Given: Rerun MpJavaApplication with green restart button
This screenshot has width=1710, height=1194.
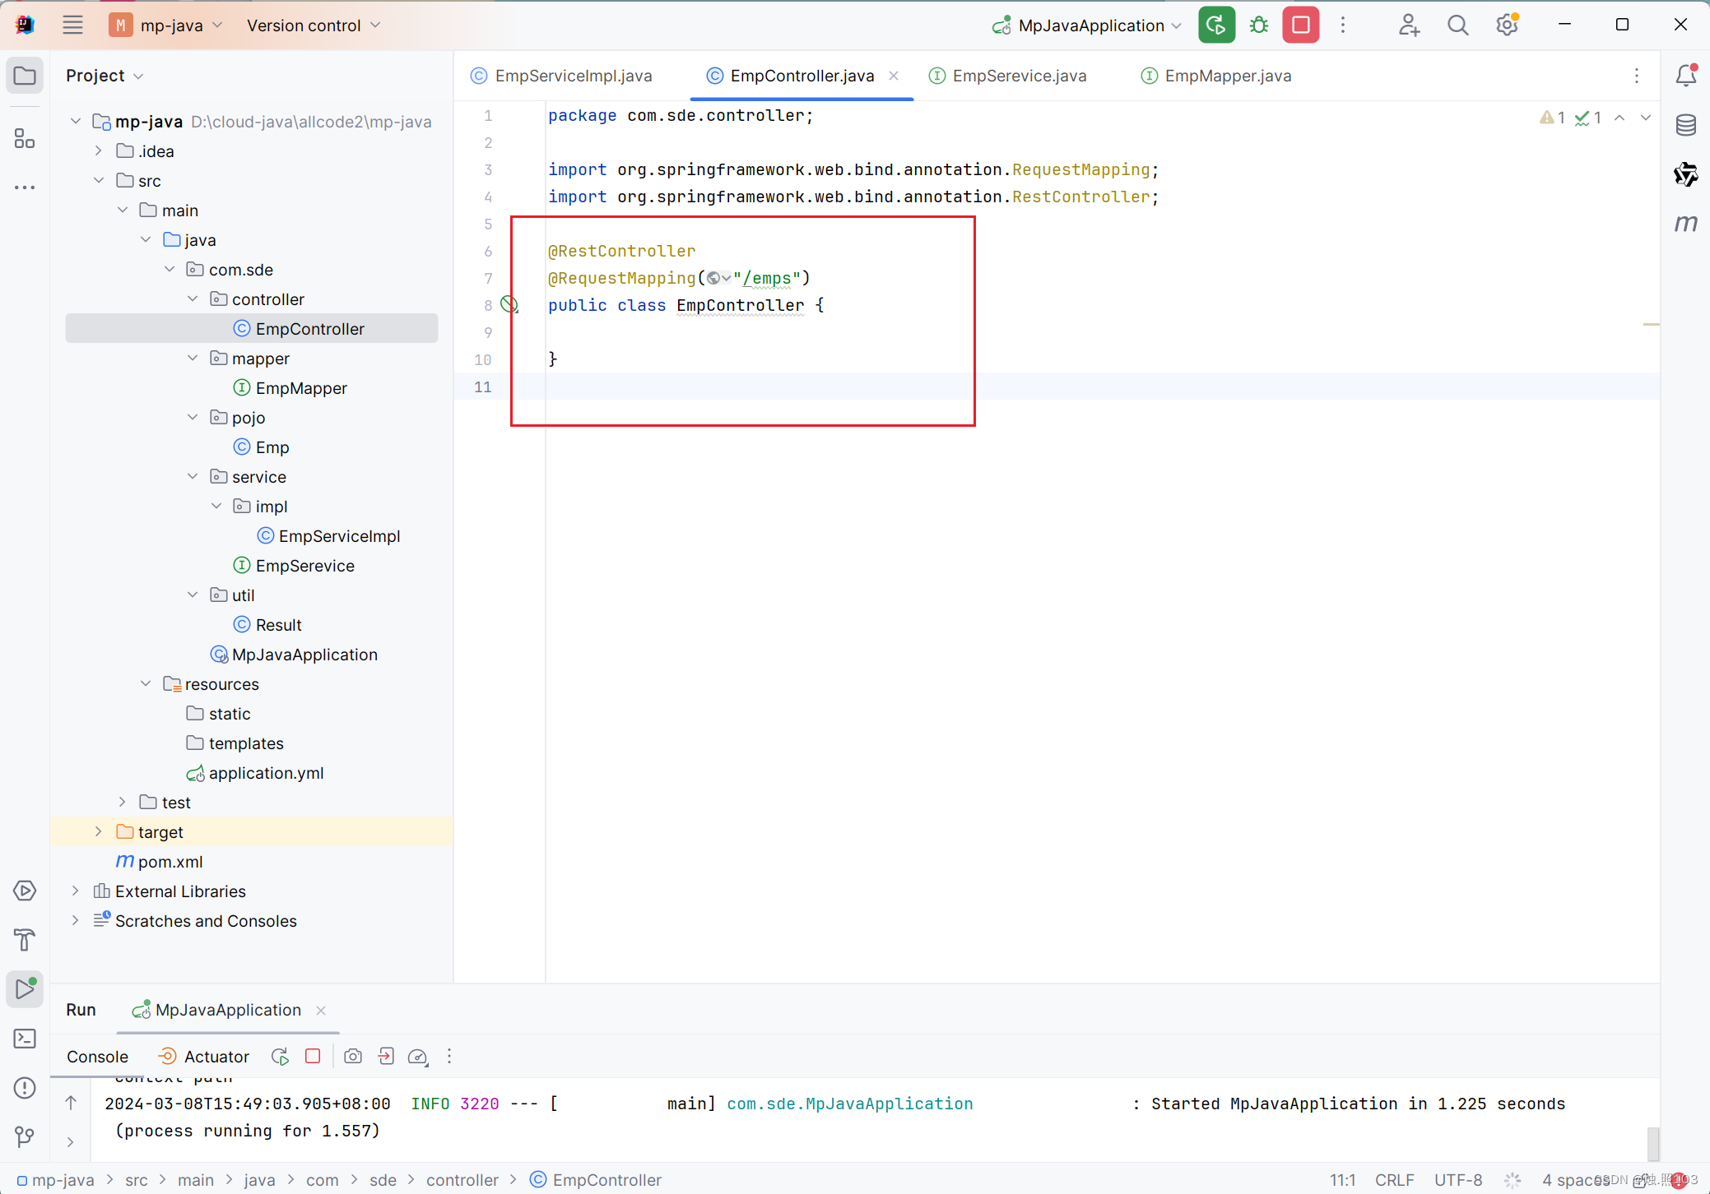Looking at the screenshot, I should point(1216,25).
